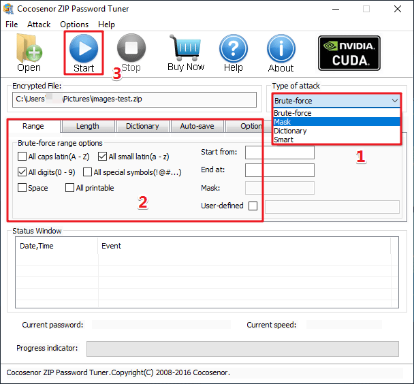
Task: Stop the running attack
Action: click(x=131, y=53)
